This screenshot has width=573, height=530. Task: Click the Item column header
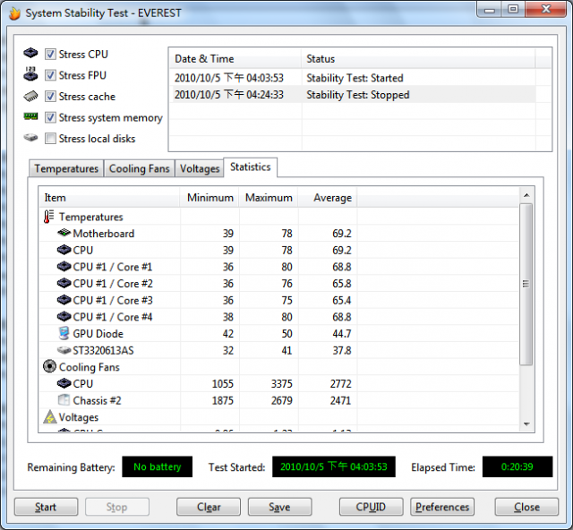[109, 198]
